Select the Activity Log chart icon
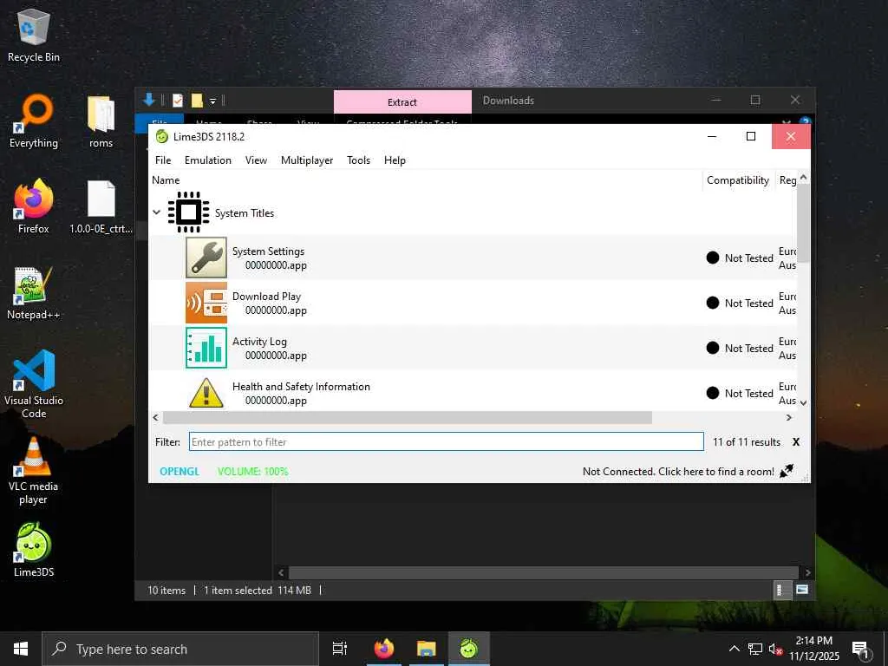The height and width of the screenshot is (666, 888). [x=206, y=348]
